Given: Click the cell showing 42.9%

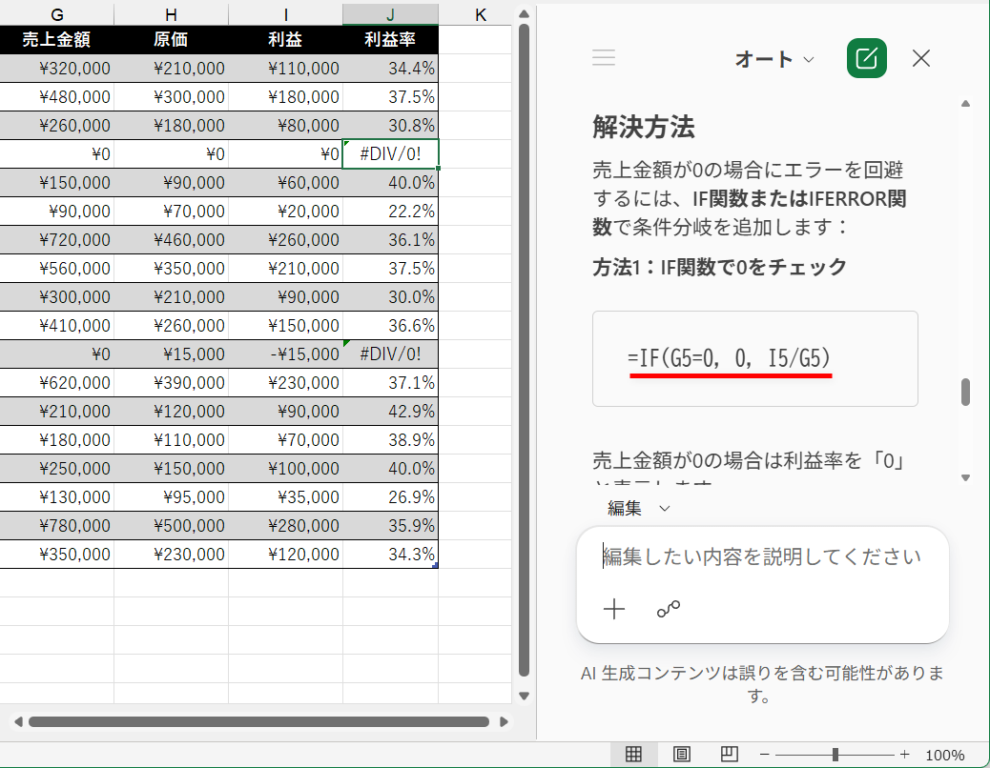Looking at the screenshot, I should click(390, 411).
